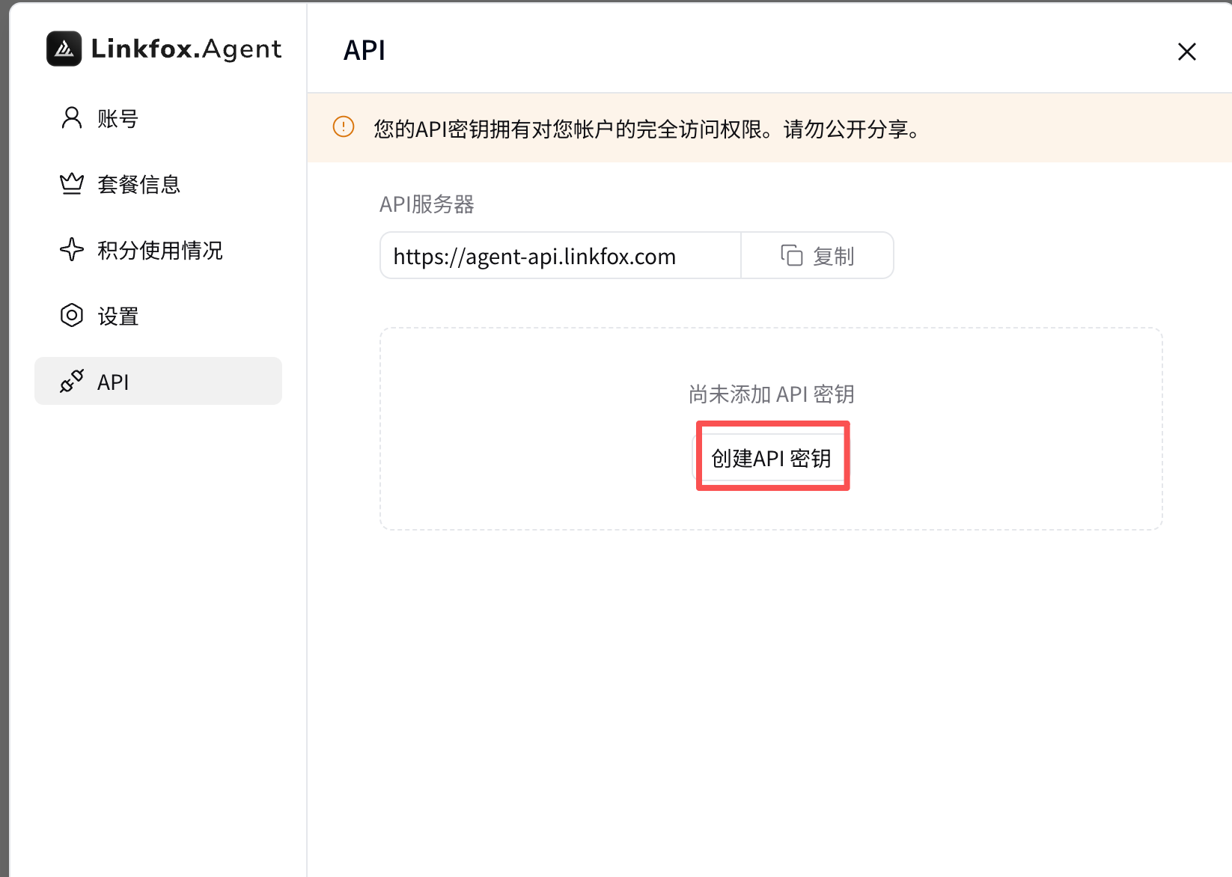Click the crown icon for 套餐信息
Screen dimensions: 1232x877
[72, 183]
